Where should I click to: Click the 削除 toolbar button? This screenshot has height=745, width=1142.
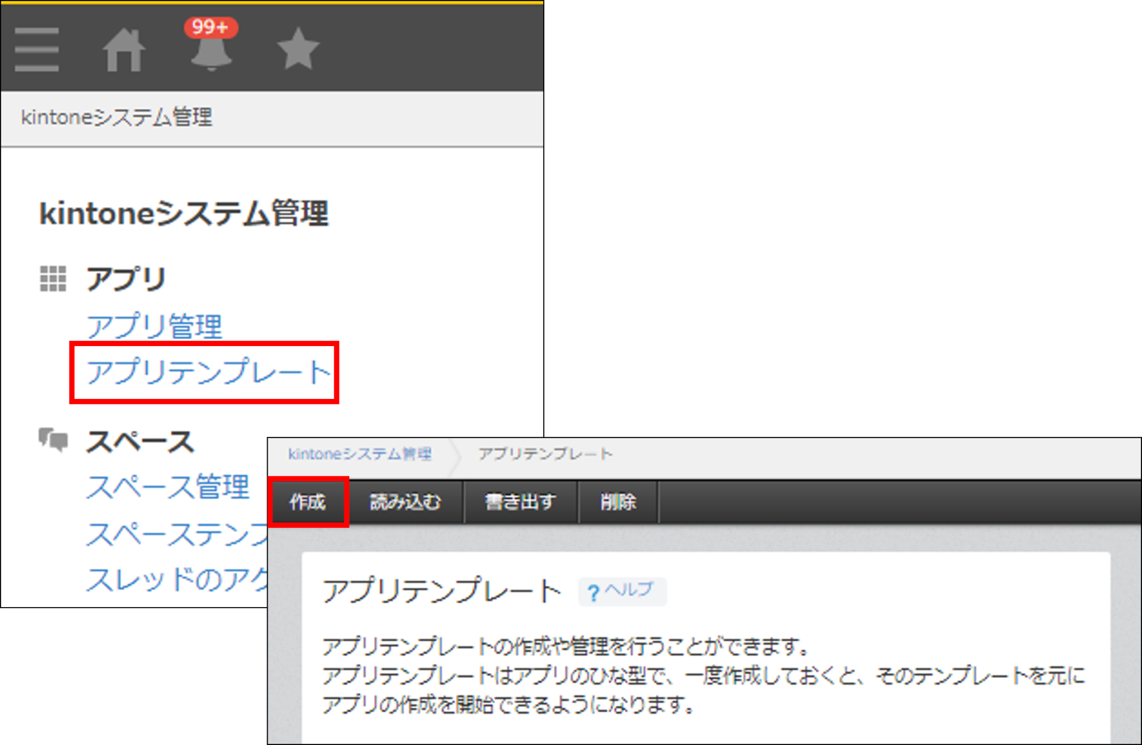click(618, 502)
